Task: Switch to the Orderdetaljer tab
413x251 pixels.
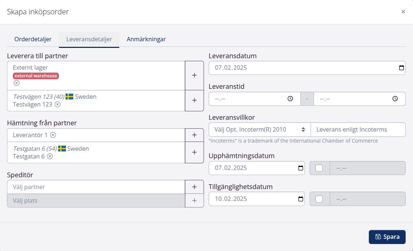Action: pos(33,39)
